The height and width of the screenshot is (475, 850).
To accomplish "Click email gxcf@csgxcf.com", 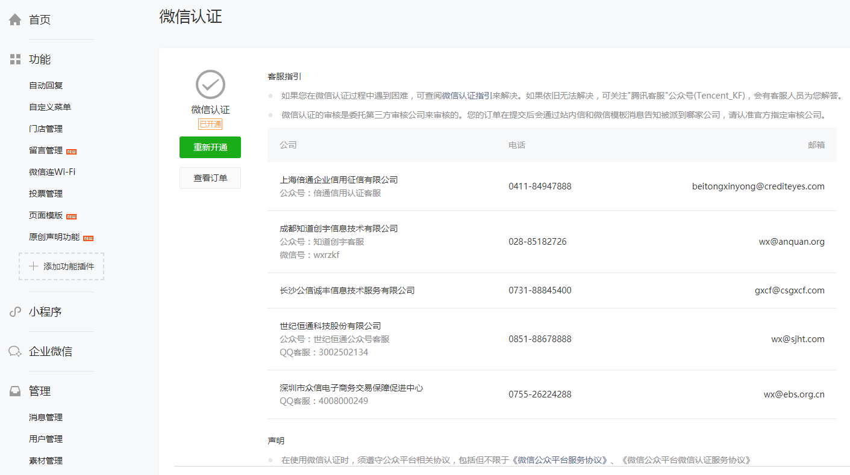I will pyautogui.click(x=790, y=290).
